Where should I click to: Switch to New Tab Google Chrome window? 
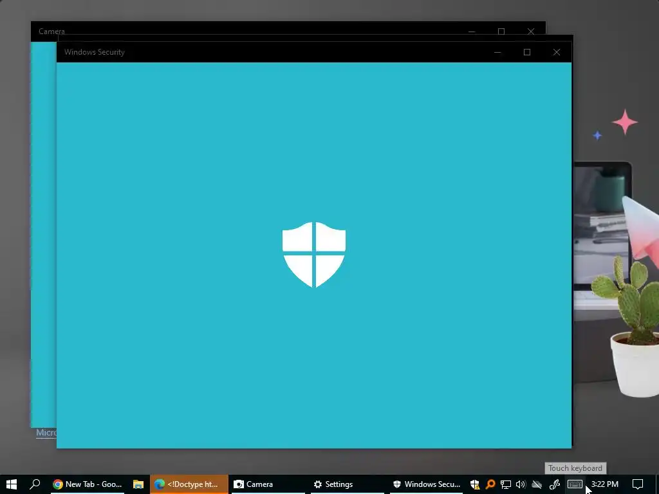(x=88, y=484)
